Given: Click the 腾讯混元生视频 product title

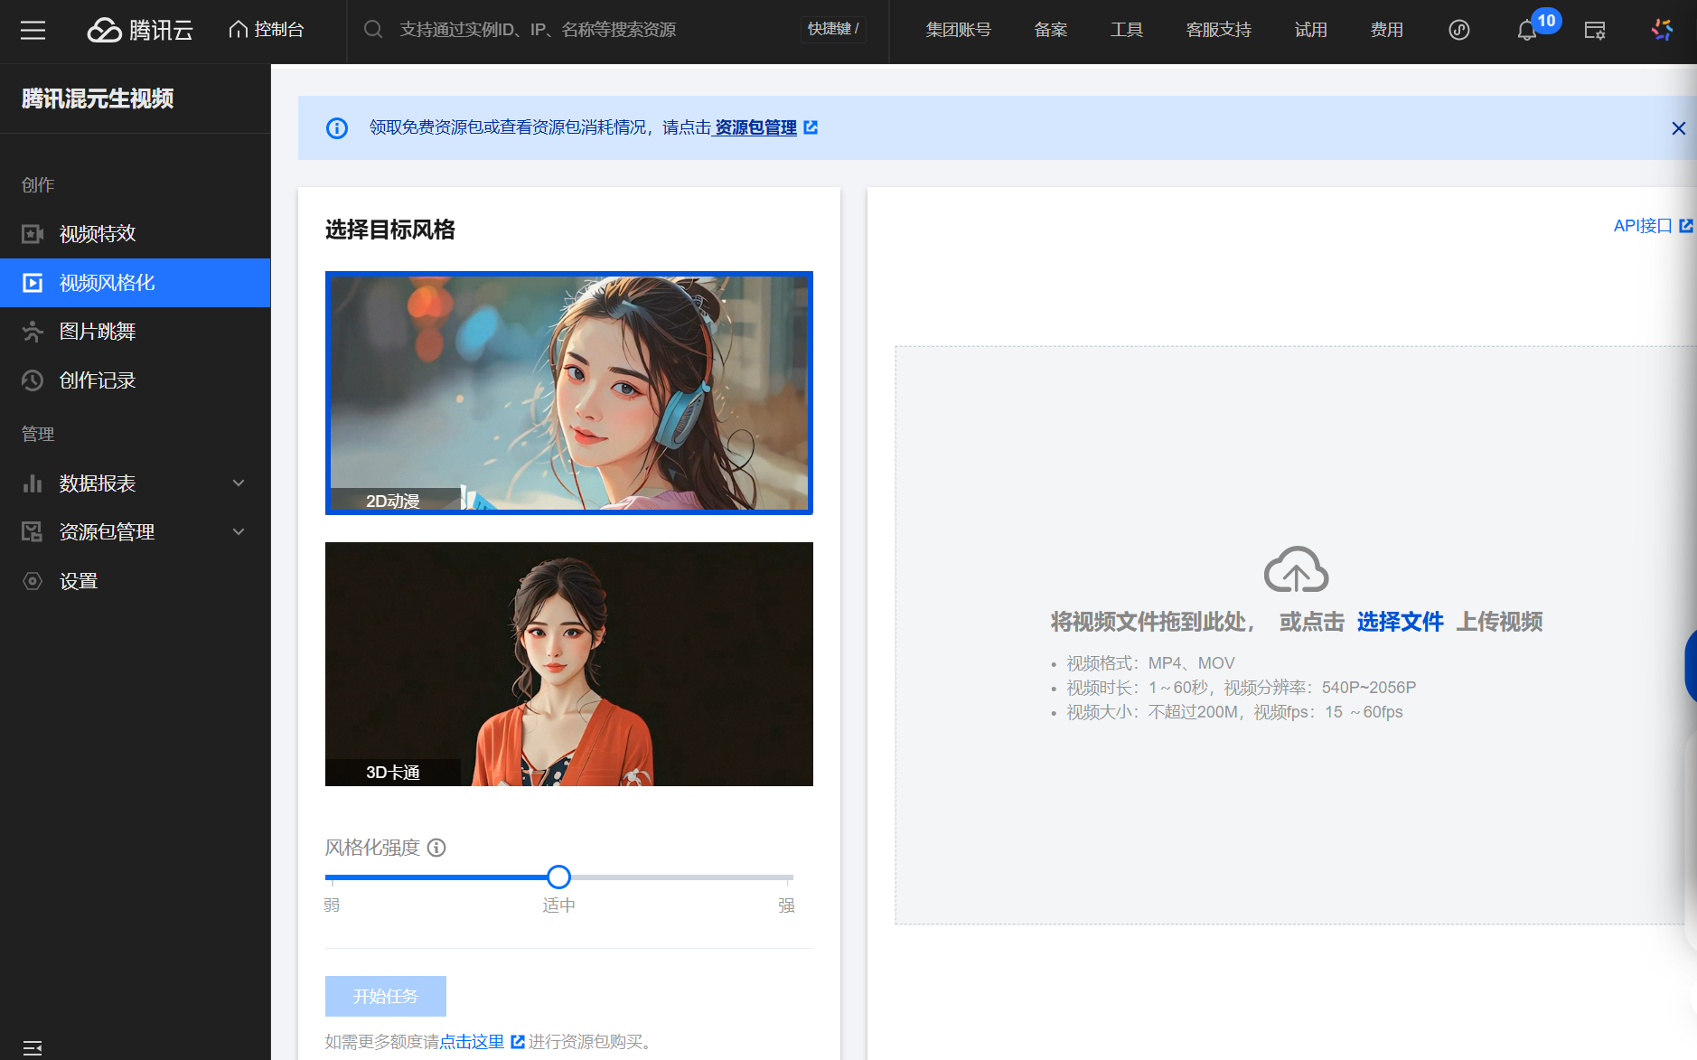Looking at the screenshot, I should point(98,98).
